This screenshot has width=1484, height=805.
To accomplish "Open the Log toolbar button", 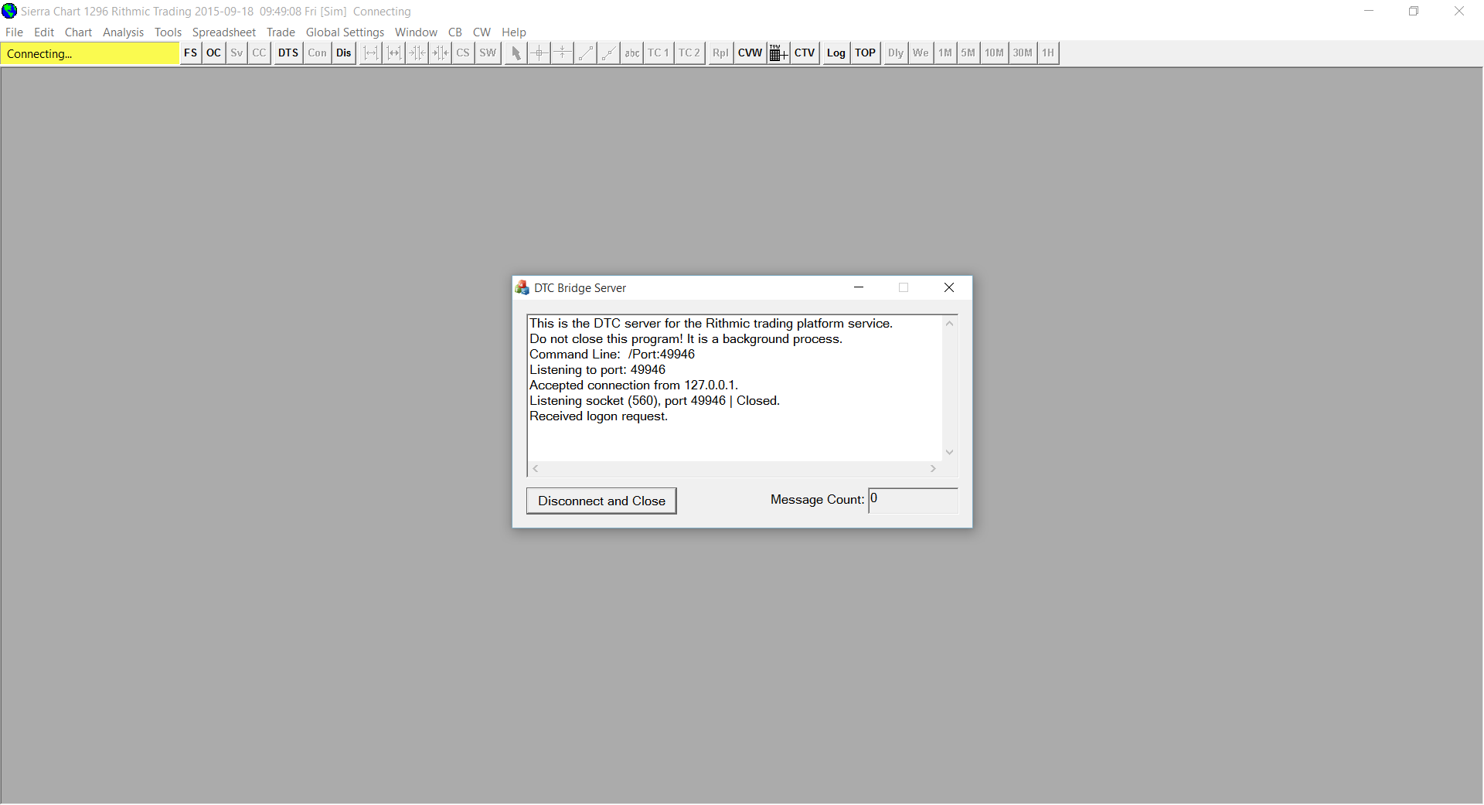I will (x=836, y=53).
